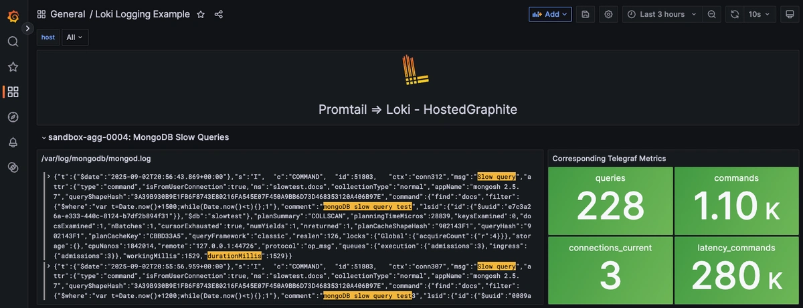This screenshot has width=803, height=308.
Task: Open the Connections icon in sidebar
Action: (x=13, y=167)
